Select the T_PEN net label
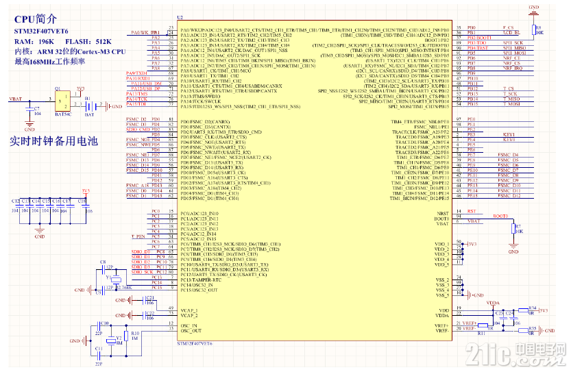Screen dimensions: 571x372 coord(138,236)
